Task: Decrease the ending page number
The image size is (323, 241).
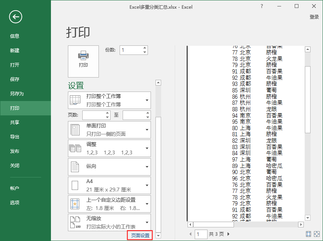Action: (x=148, y=117)
